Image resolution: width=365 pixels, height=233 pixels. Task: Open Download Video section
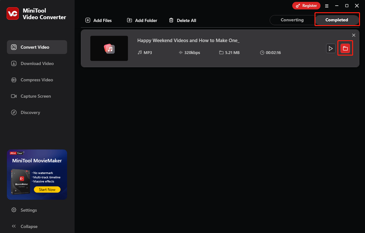click(x=37, y=63)
